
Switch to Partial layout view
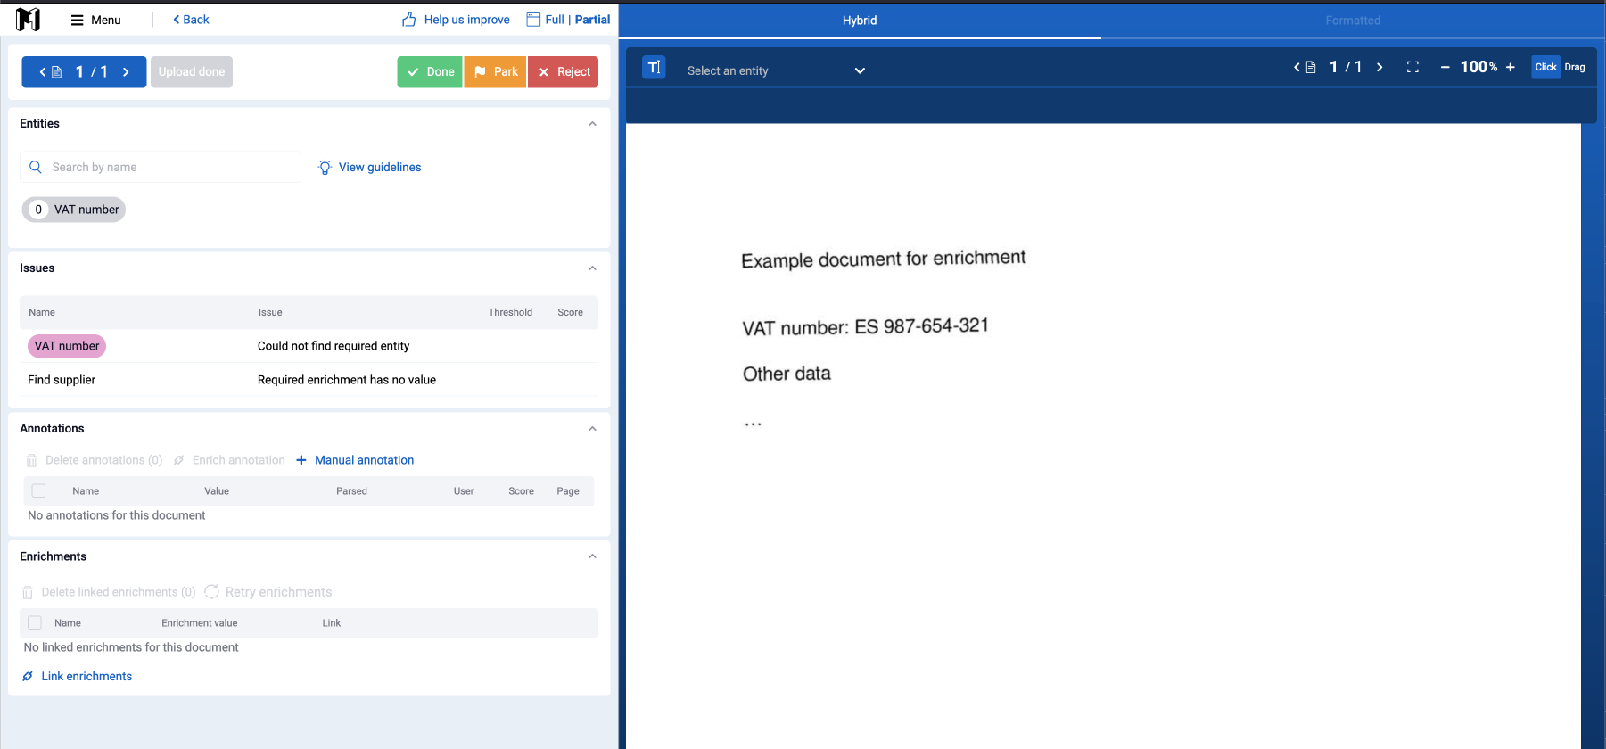coord(592,20)
